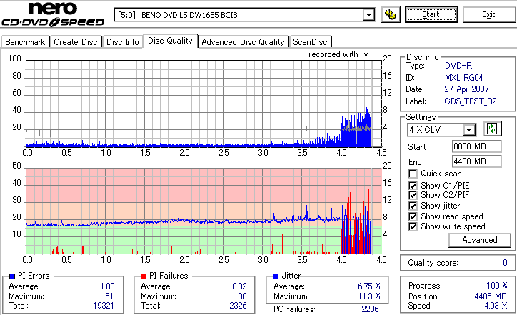Open the 4 X CLV speed dropdown

tap(468, 130)
